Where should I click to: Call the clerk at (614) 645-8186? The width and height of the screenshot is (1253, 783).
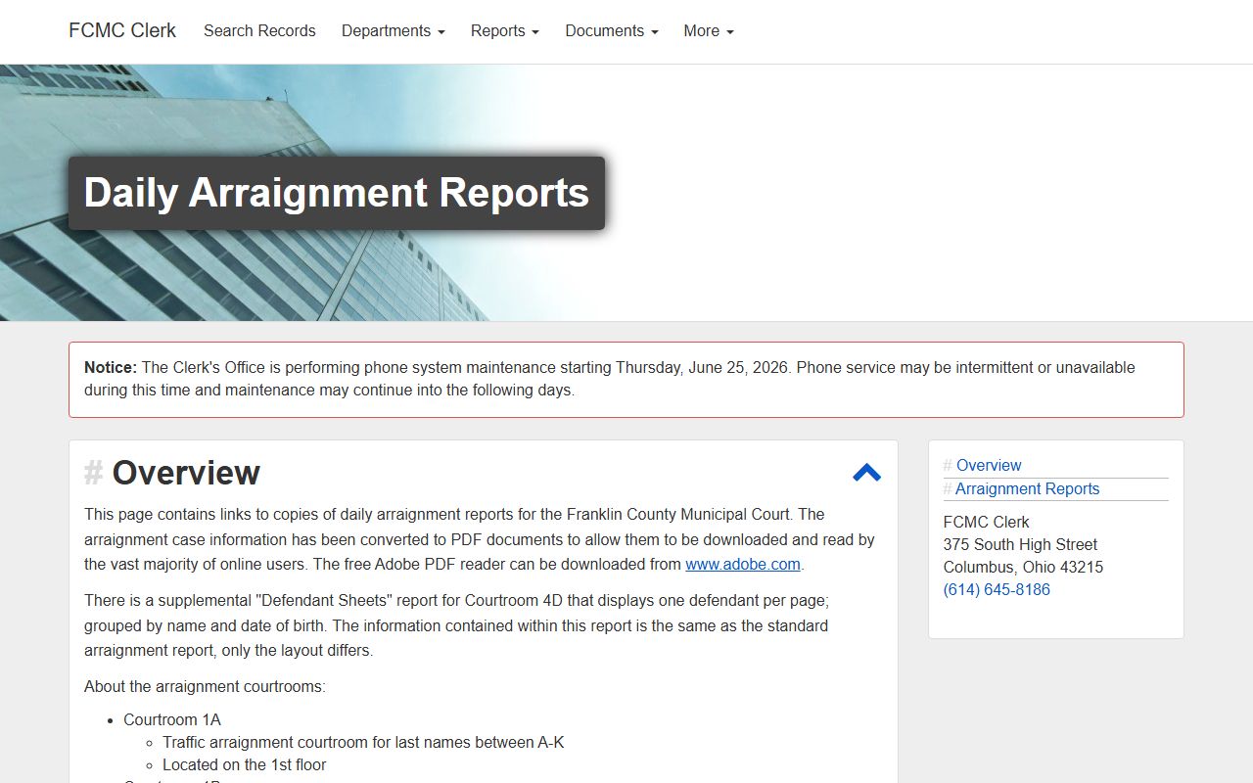[997, 589]
